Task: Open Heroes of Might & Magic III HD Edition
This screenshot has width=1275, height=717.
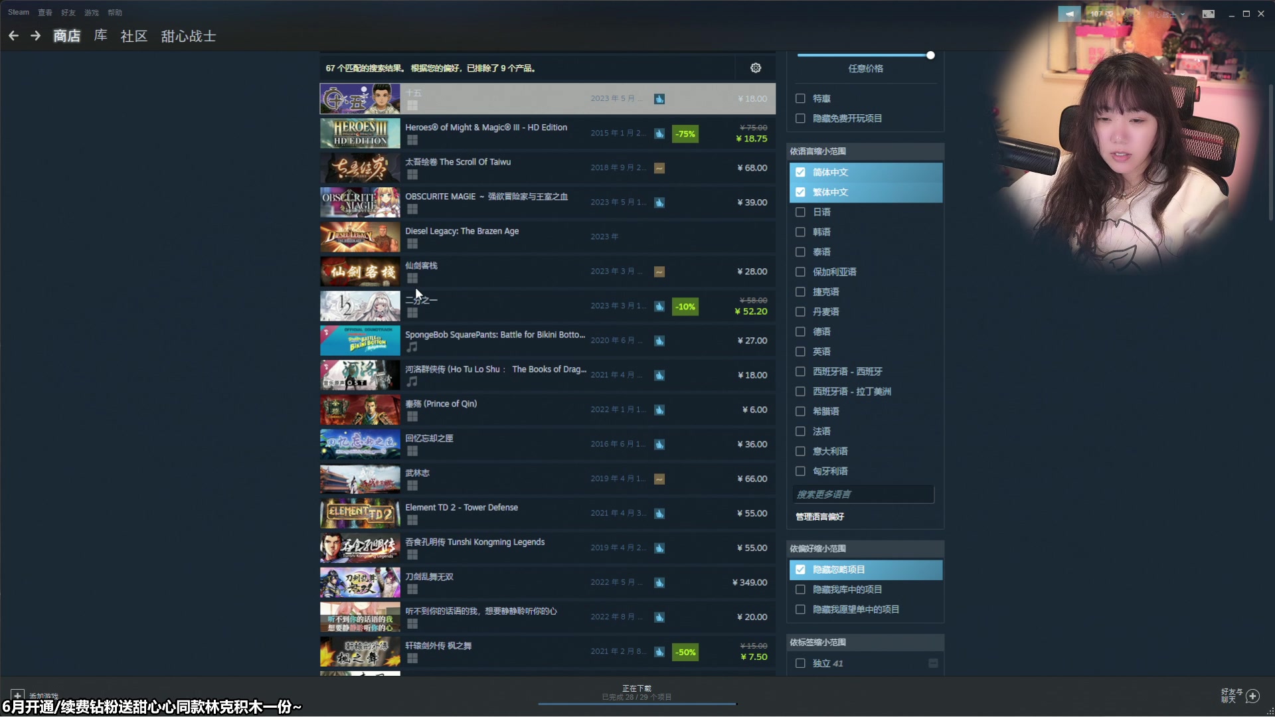Action: click(x=547, y=133)
